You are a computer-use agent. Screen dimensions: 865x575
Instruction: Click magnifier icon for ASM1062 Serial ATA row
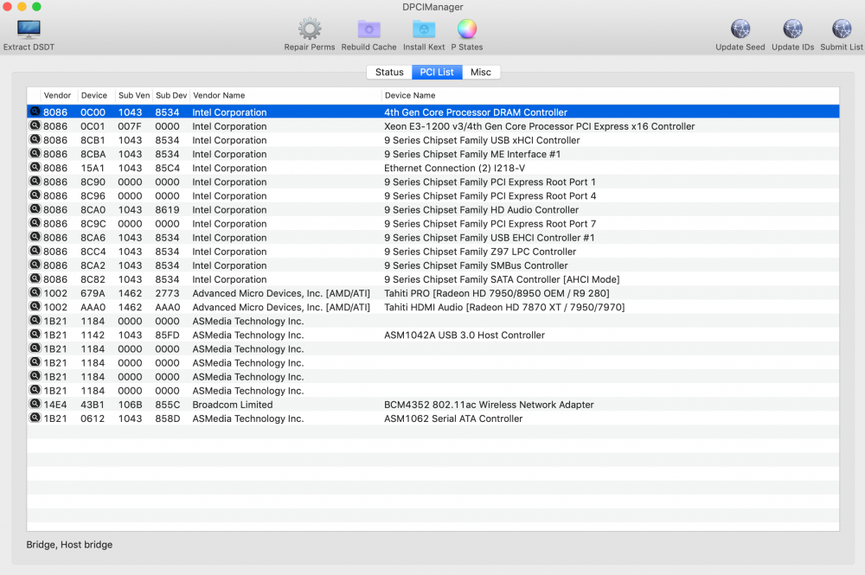click(x=35, y=418)
